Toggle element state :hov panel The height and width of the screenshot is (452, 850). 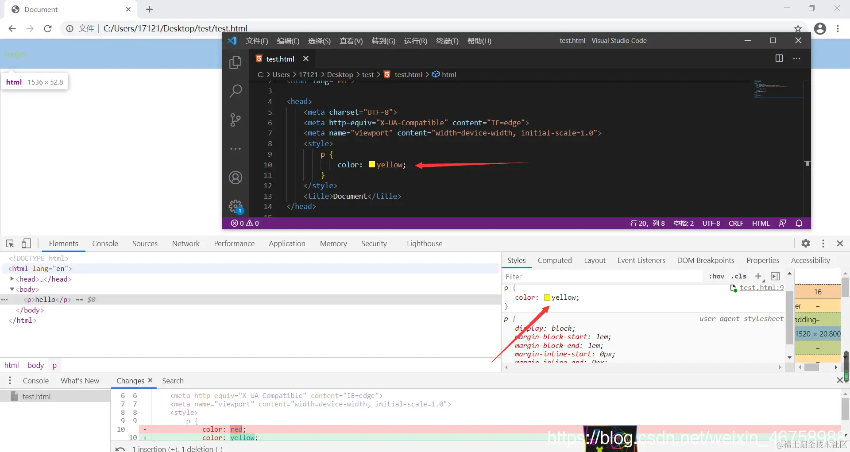pos(717,276)
